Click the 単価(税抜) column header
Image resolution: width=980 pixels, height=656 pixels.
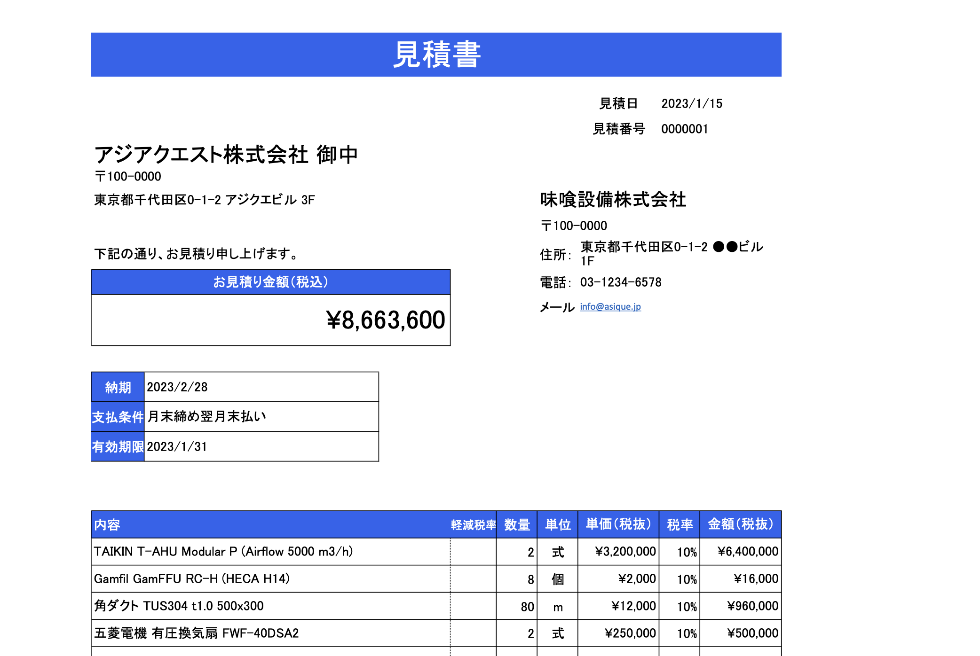pyautogui.click(x=618, y=524)
